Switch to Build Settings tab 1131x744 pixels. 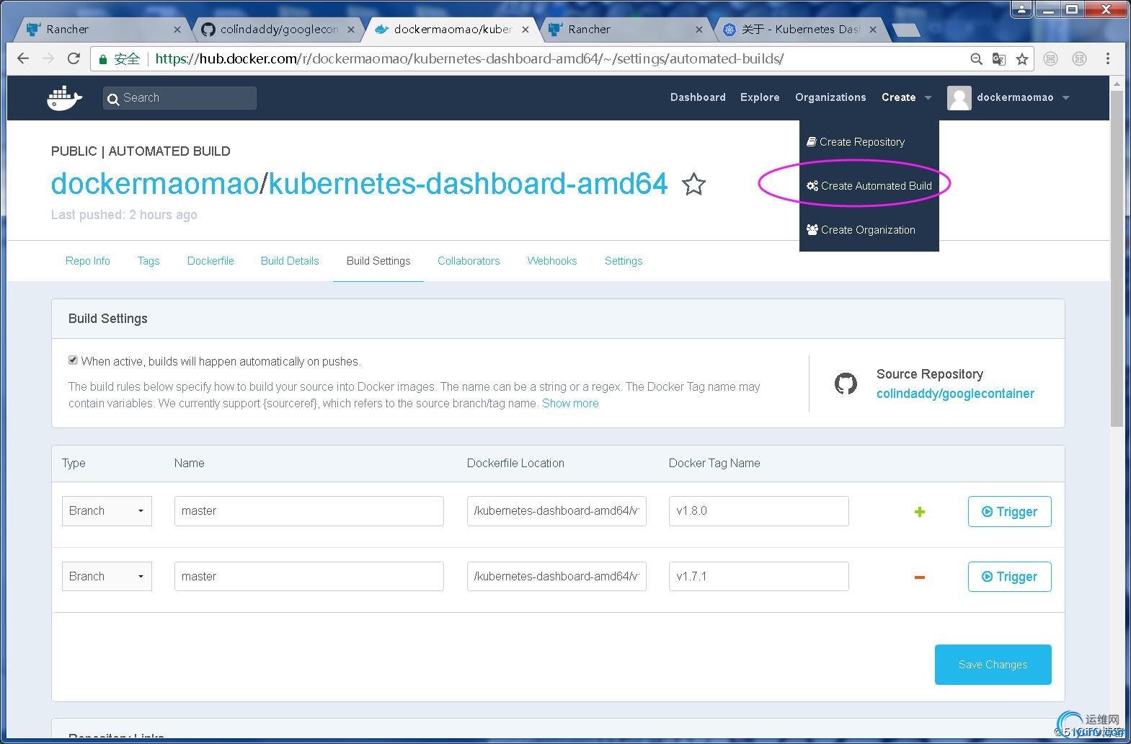click(378, 261)
